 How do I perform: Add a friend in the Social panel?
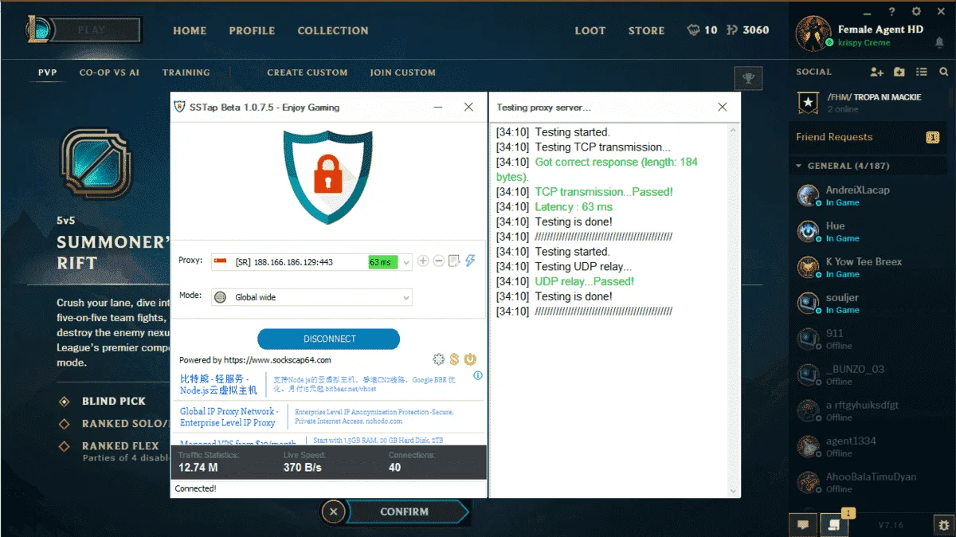877,72
